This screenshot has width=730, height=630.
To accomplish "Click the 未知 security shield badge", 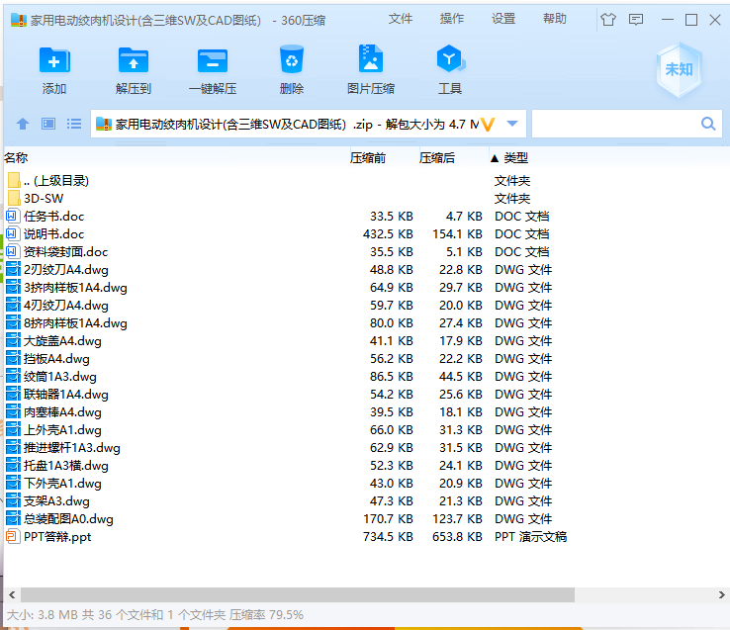I will pos(679,70).
